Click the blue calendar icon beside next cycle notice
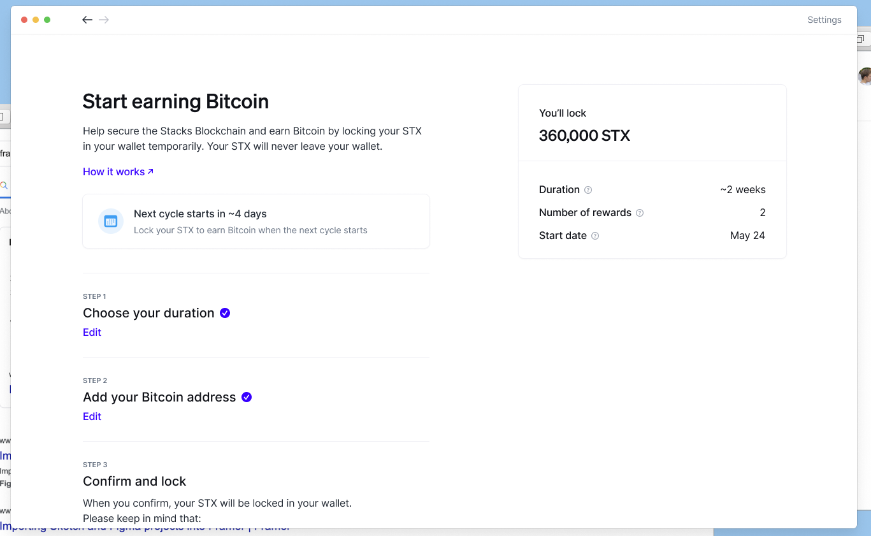This screenshot has width=871, height=536. 110,221
